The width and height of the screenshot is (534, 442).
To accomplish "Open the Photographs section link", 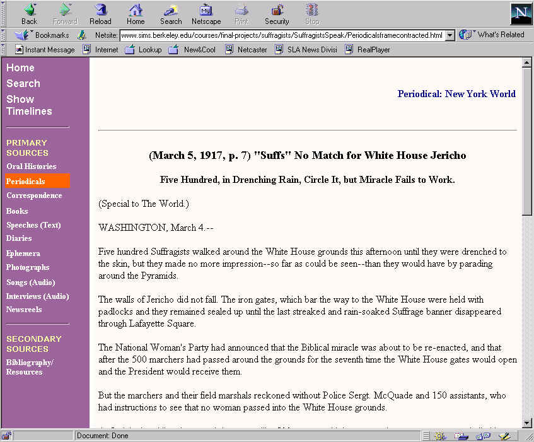I will click(x=28, y=267).
